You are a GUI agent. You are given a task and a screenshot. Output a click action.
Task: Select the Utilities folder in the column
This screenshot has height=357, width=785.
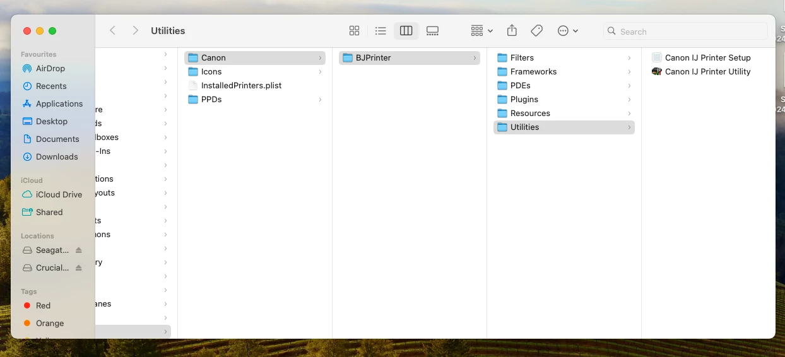564,127
